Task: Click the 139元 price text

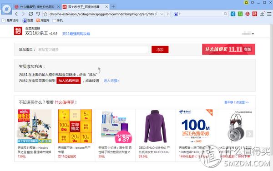Action: click(x=21, y=156)
